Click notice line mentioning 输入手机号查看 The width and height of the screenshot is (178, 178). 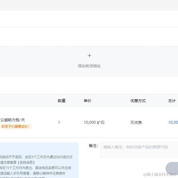[33, 173]
